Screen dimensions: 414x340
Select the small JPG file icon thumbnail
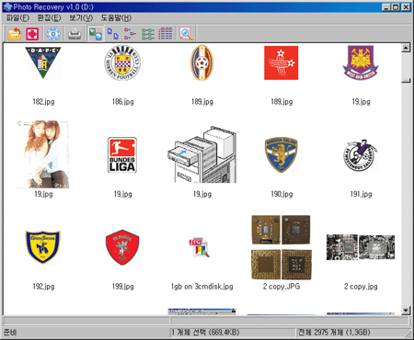200,247
